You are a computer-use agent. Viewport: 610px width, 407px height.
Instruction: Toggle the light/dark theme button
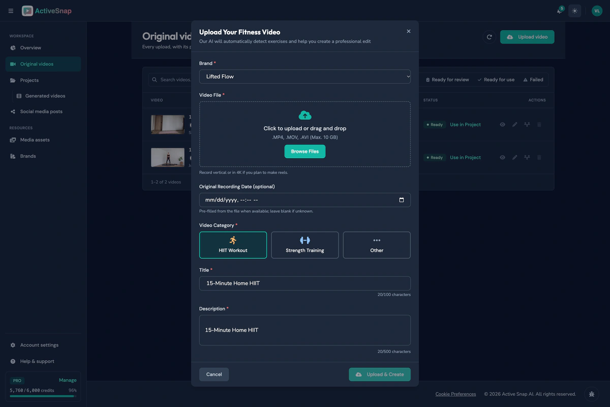tap(574, 11)
